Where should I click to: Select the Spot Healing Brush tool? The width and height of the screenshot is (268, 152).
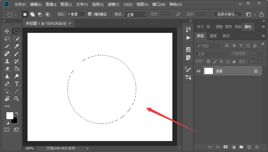click(7, 54)
